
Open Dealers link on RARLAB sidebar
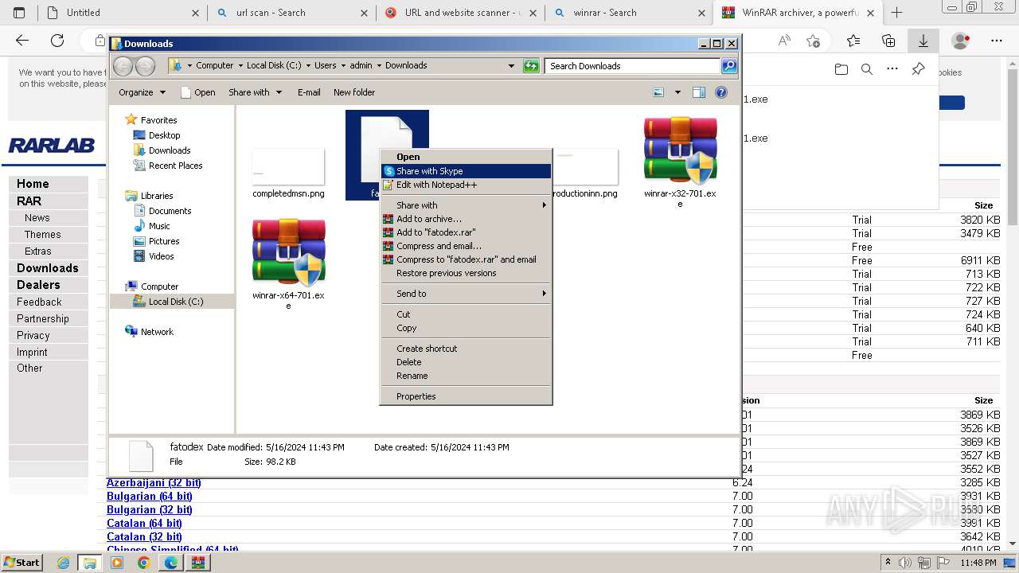(x=38, y=284)
